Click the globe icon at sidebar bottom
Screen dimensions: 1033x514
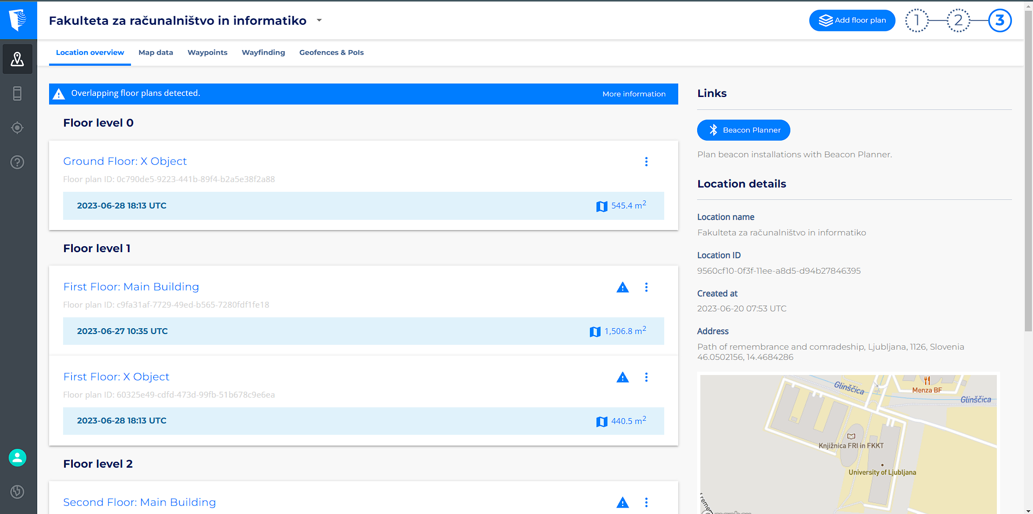click(17, 491)
